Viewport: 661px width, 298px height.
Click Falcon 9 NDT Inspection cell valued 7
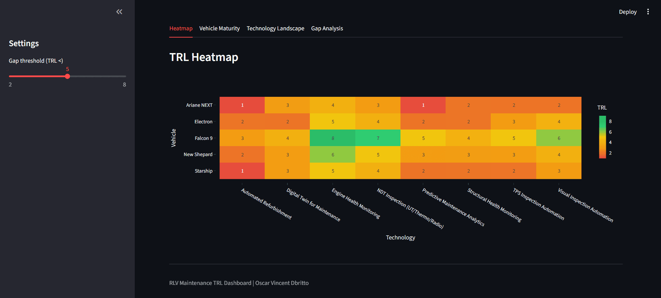378,138
